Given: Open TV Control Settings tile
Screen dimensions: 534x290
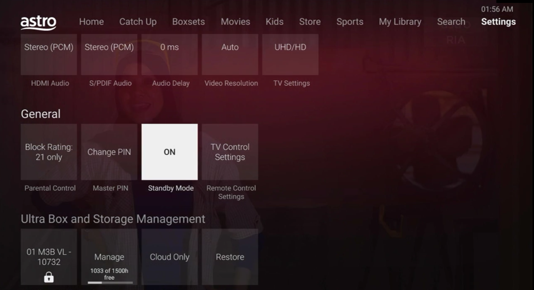Looking at the screenshot, I should [x=230, y=152].
